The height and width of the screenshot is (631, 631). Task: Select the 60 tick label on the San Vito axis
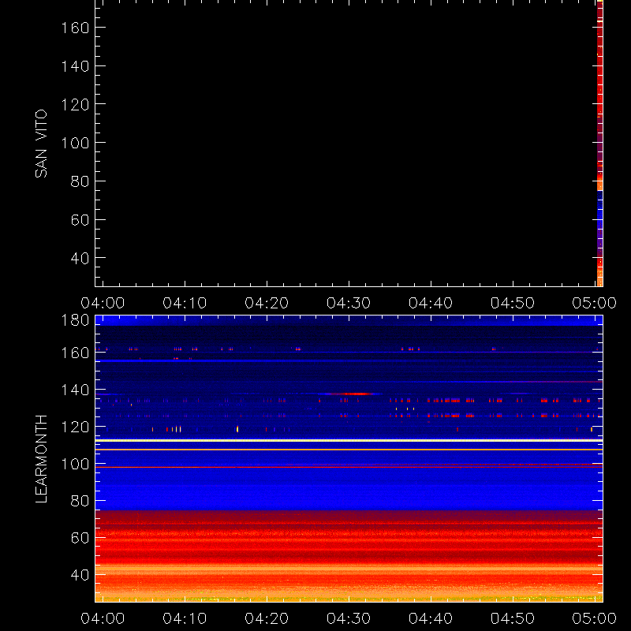pos(80,220)
